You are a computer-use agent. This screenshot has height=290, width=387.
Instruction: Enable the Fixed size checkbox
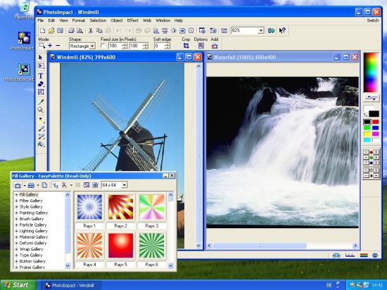click(103, 46)
